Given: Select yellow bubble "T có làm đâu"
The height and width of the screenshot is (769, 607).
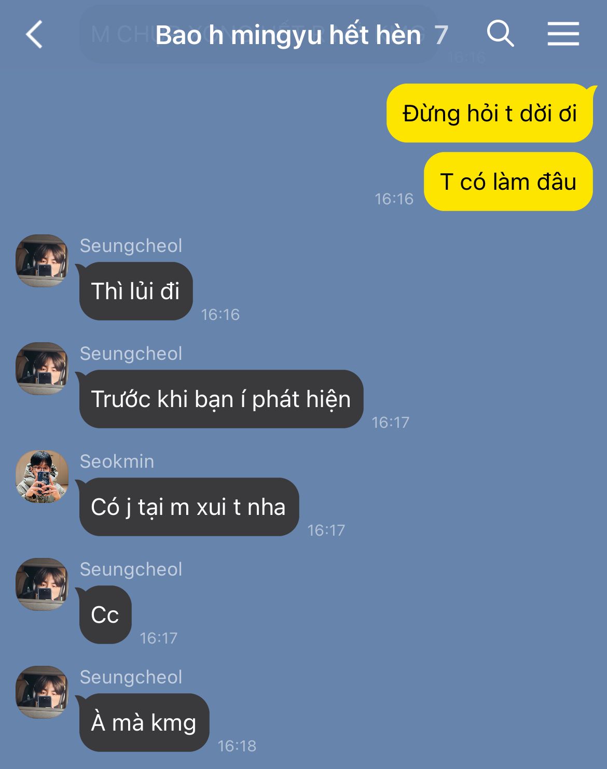Looking at the screenshot, I should (508, 181).
